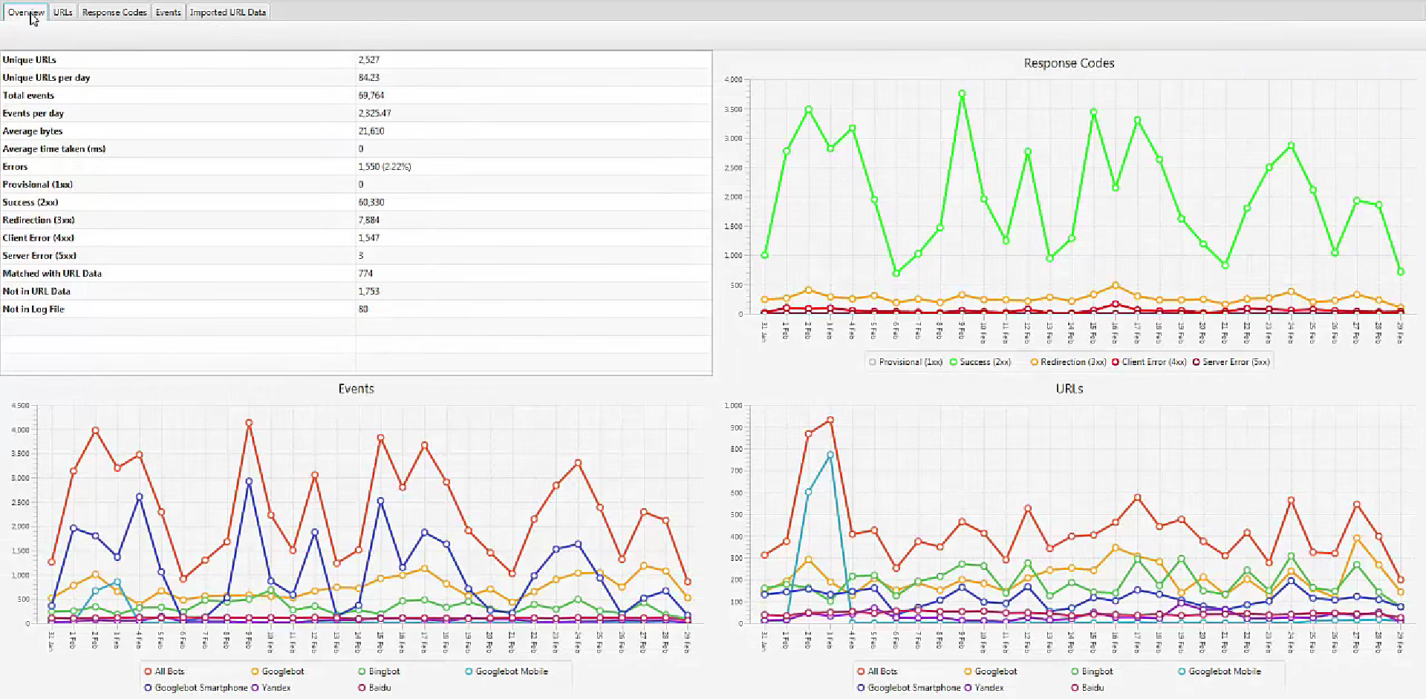Select the Overview tab
The width and height of the screenshot is (1426, 699).
(x=26, y=11)
